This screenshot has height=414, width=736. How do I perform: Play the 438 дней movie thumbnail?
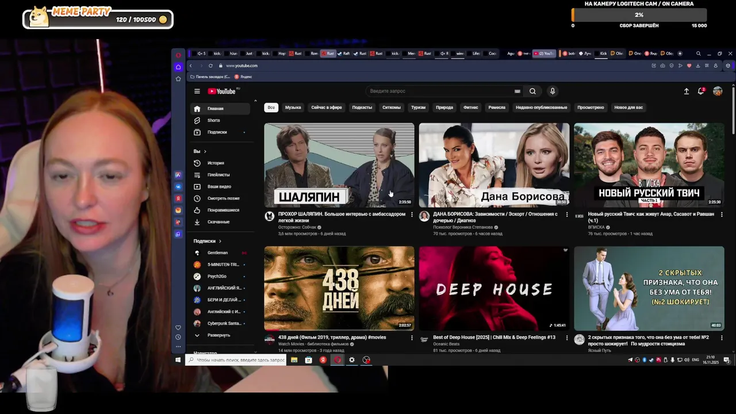tap(339, 288)
